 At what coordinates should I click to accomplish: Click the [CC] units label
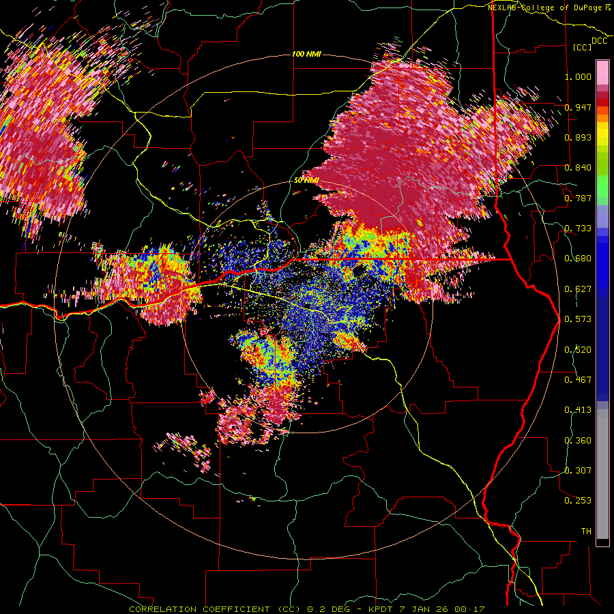tap(583, 47)
